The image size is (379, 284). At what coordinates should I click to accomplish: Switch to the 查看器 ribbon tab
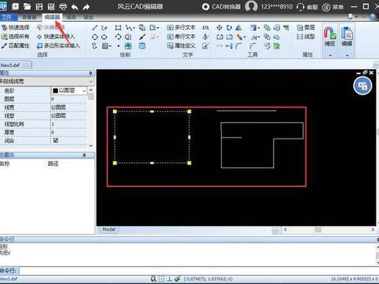(x=29, y=17)
